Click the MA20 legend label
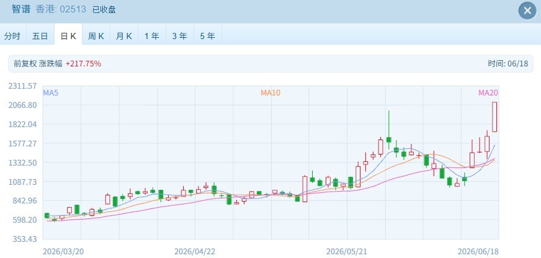The width and height of the screenshot is (541, 258). coord(488,92)
